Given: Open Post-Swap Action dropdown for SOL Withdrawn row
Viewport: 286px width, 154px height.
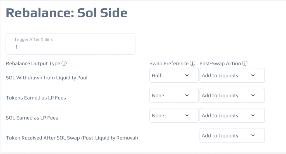Looking at the screenshot, I should click(x=232, y=75).
